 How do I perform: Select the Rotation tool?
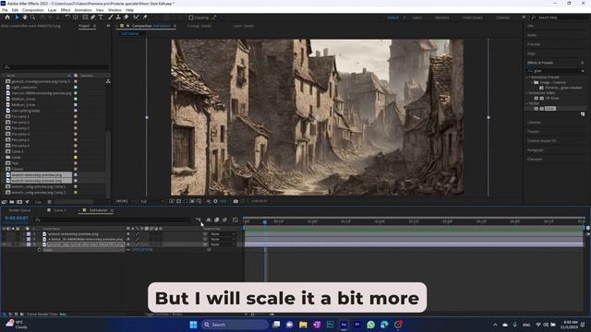click(x=67, y=18)
